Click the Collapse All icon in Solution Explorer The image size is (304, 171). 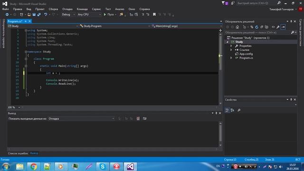click(x=262, y=27)
